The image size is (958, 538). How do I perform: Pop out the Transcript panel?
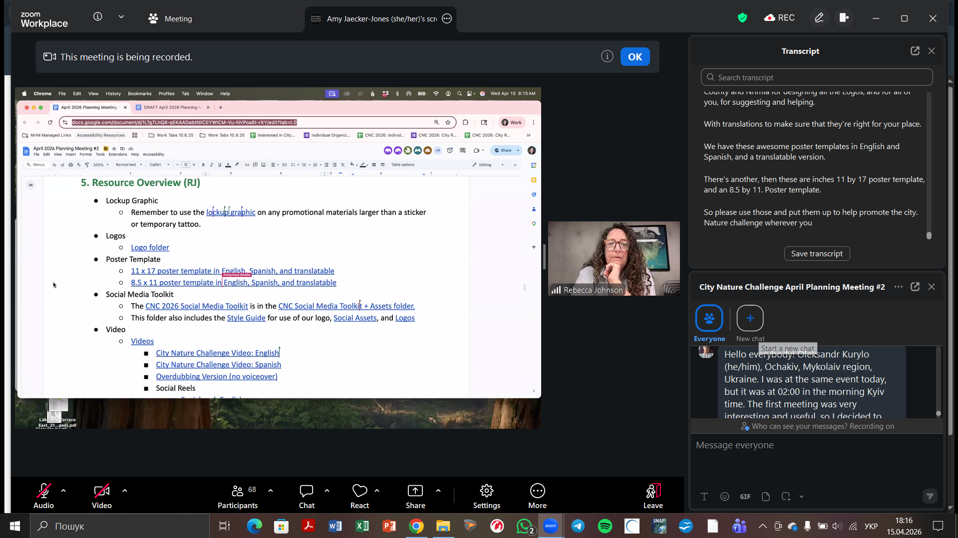point(915,51)
